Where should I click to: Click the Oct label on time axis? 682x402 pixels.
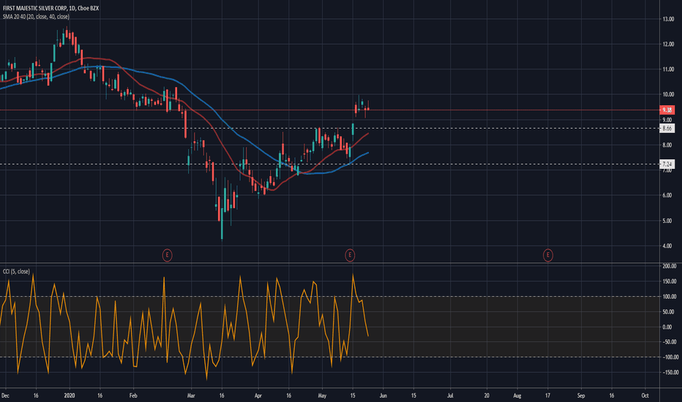[645, 396]
